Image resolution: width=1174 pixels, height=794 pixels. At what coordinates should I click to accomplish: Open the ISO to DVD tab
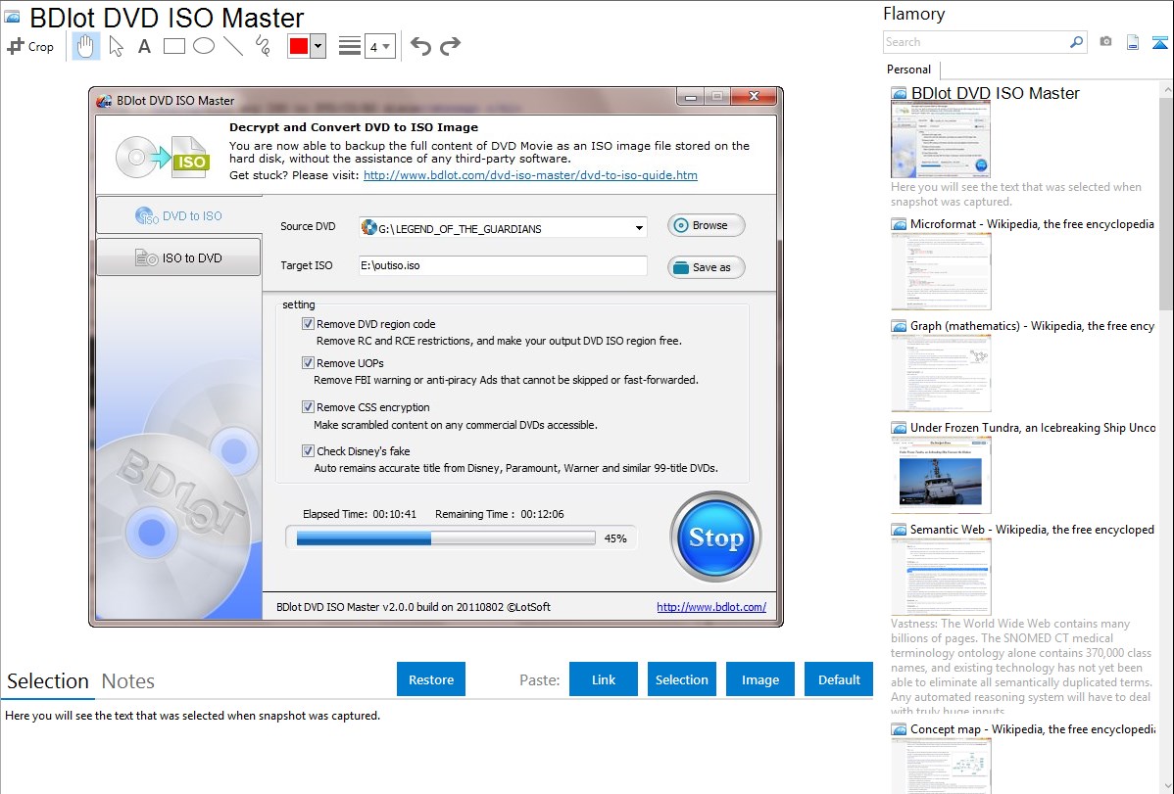pos(178,258)
